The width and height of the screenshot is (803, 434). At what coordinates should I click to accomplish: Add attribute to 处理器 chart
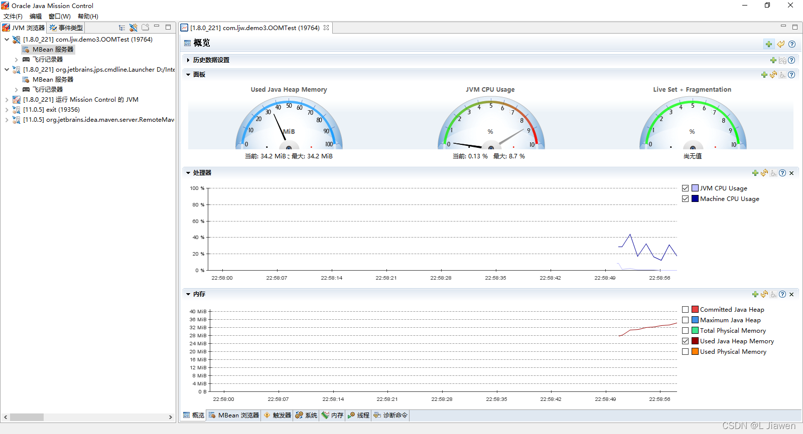pos(755,173)
